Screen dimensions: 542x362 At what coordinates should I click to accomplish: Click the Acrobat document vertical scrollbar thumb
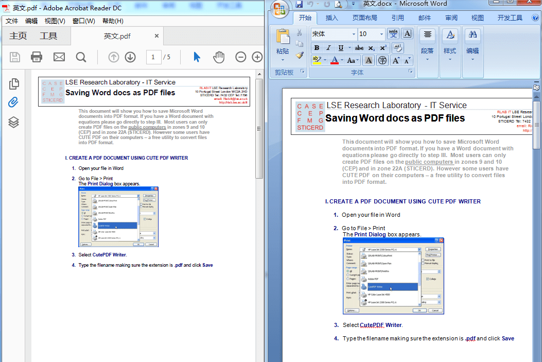(x=259, y=129)
